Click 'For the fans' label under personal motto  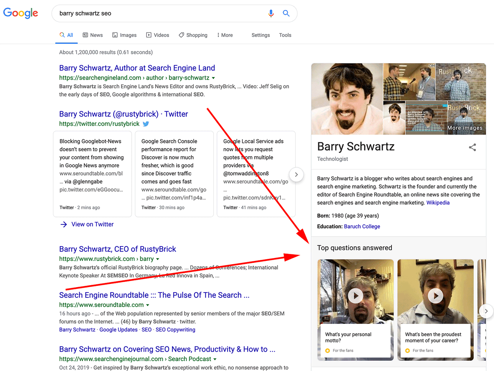coord(343,350)
